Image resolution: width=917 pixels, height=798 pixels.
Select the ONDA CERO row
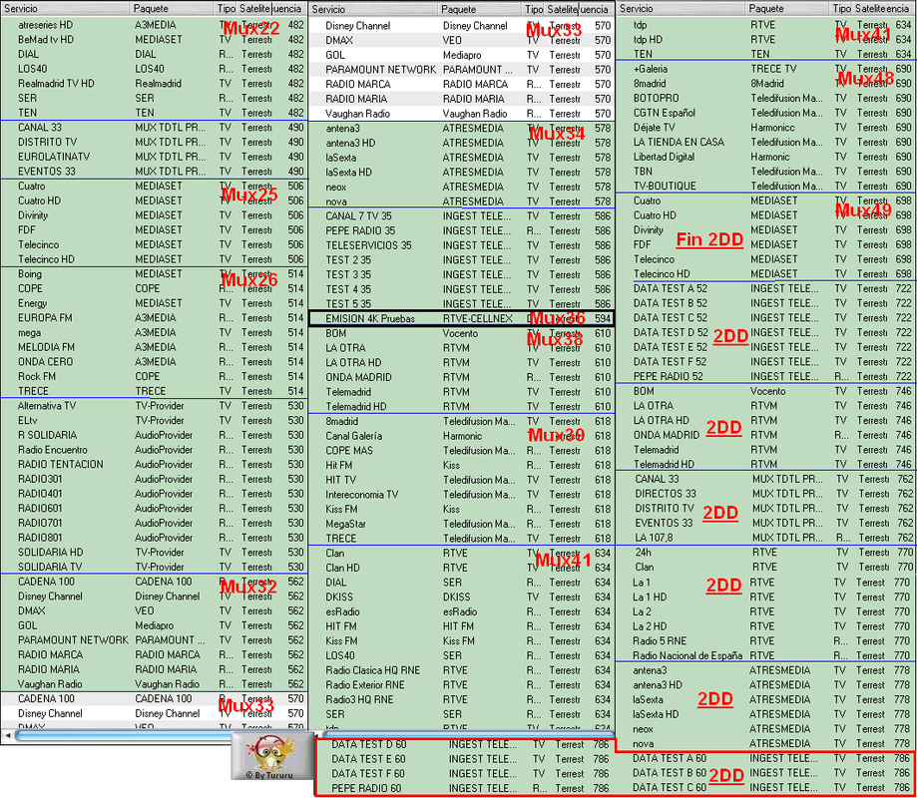click(154, 362)
